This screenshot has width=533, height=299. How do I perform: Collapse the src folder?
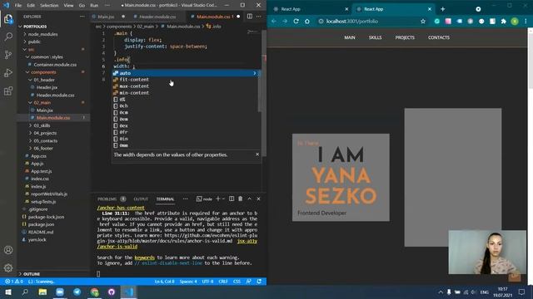(31, 50)
